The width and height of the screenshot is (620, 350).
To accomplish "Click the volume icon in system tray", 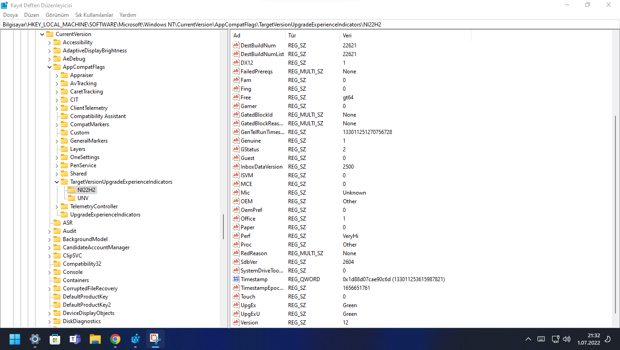I will [x=567, y=339].
